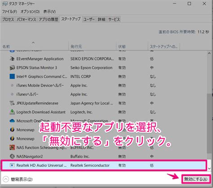Click the vertical scrollbar thumb
This screenshot has height=188, width=213.
pyautogui.click(x=209, y=123)
